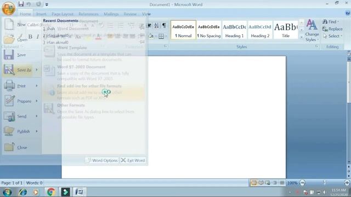Open the Paragraph dialog launcher
This screenshot has width=351, height=197.
(166, 46)
